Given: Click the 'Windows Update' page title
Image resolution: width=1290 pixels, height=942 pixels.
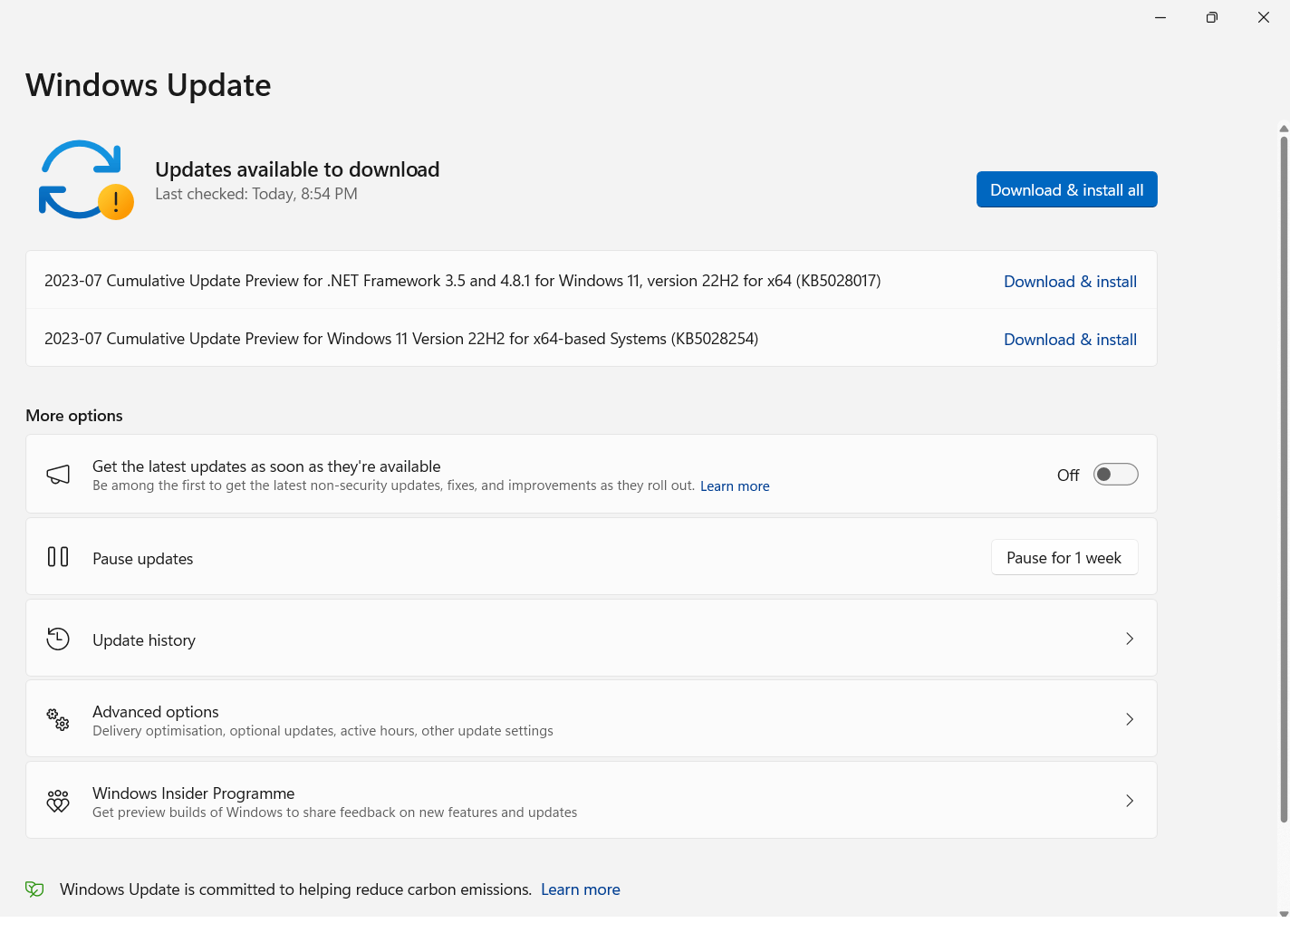Looking at the screenshot, I should (149, 85).
